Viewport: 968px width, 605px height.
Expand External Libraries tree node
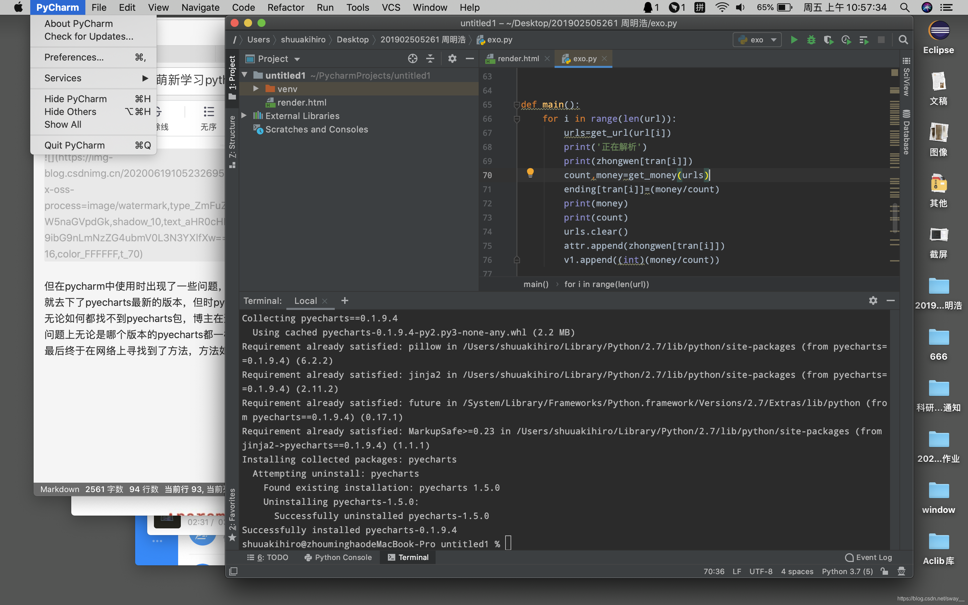pos(244,116)
